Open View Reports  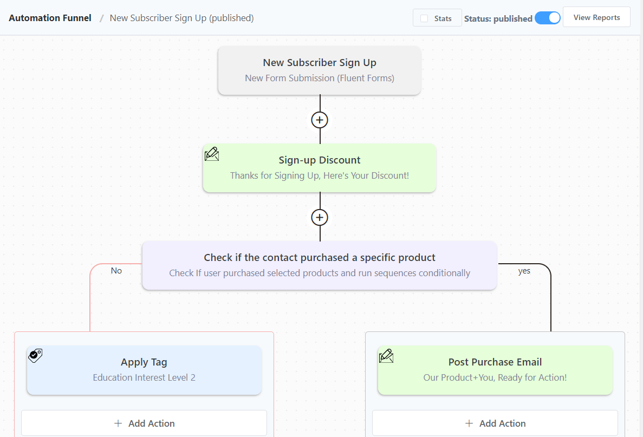click(x=596, y=17)
